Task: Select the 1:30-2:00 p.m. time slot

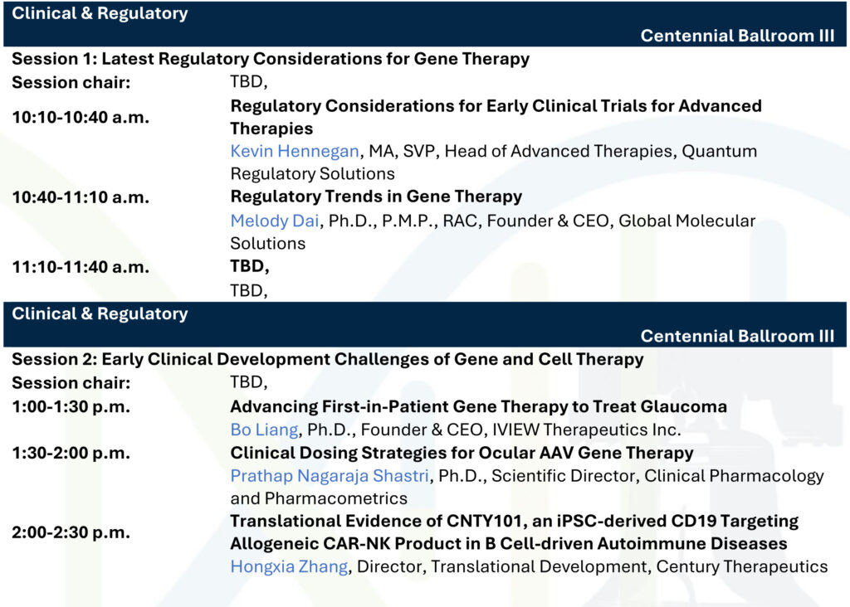Action: click(x=71, y=454)
